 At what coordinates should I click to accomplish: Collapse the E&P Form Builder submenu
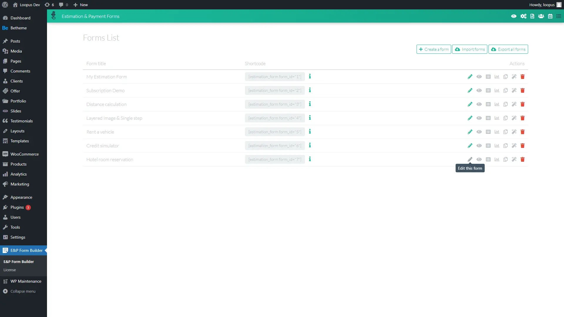point(26,250)
